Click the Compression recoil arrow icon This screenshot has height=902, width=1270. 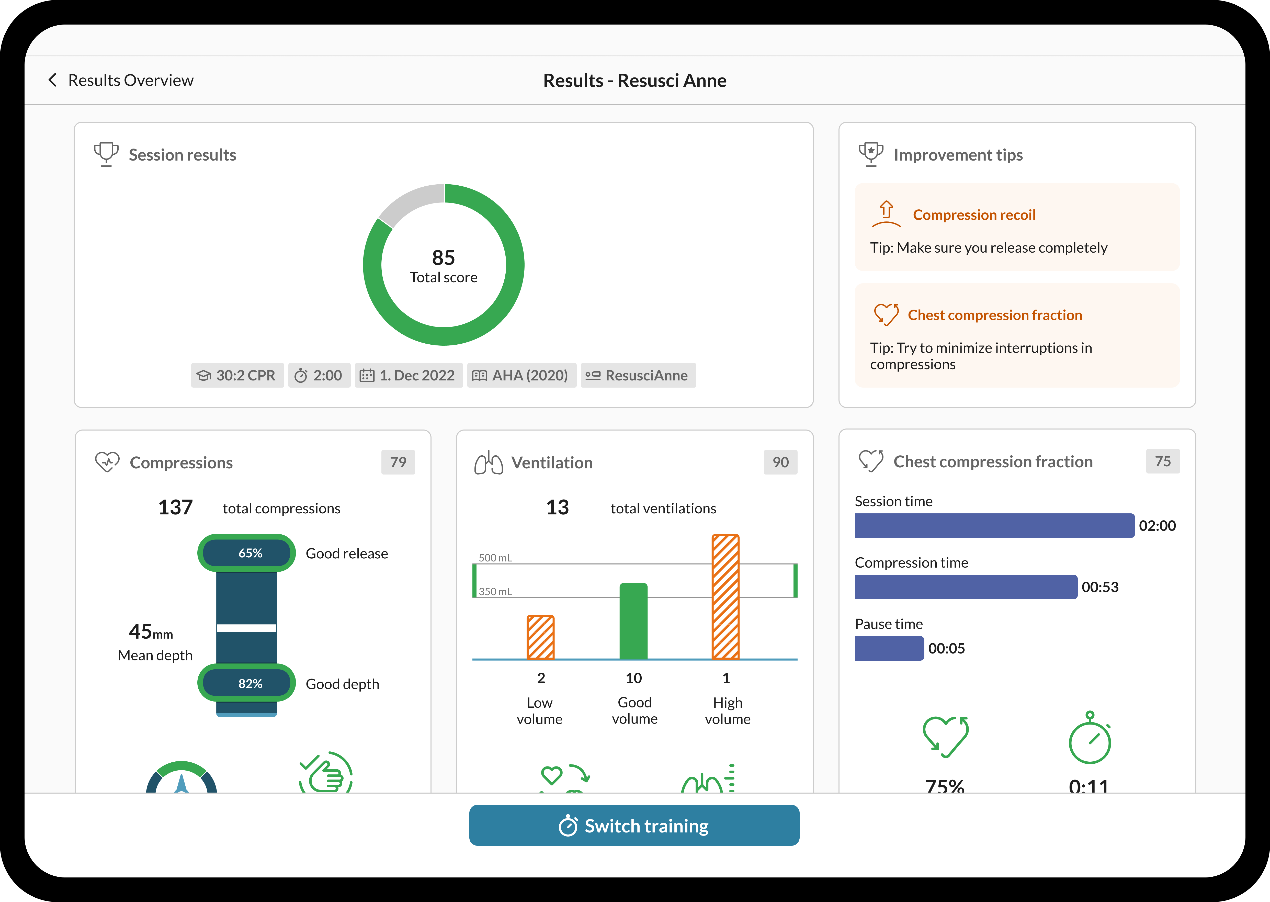pyautogui.click(x=886, y=214)
